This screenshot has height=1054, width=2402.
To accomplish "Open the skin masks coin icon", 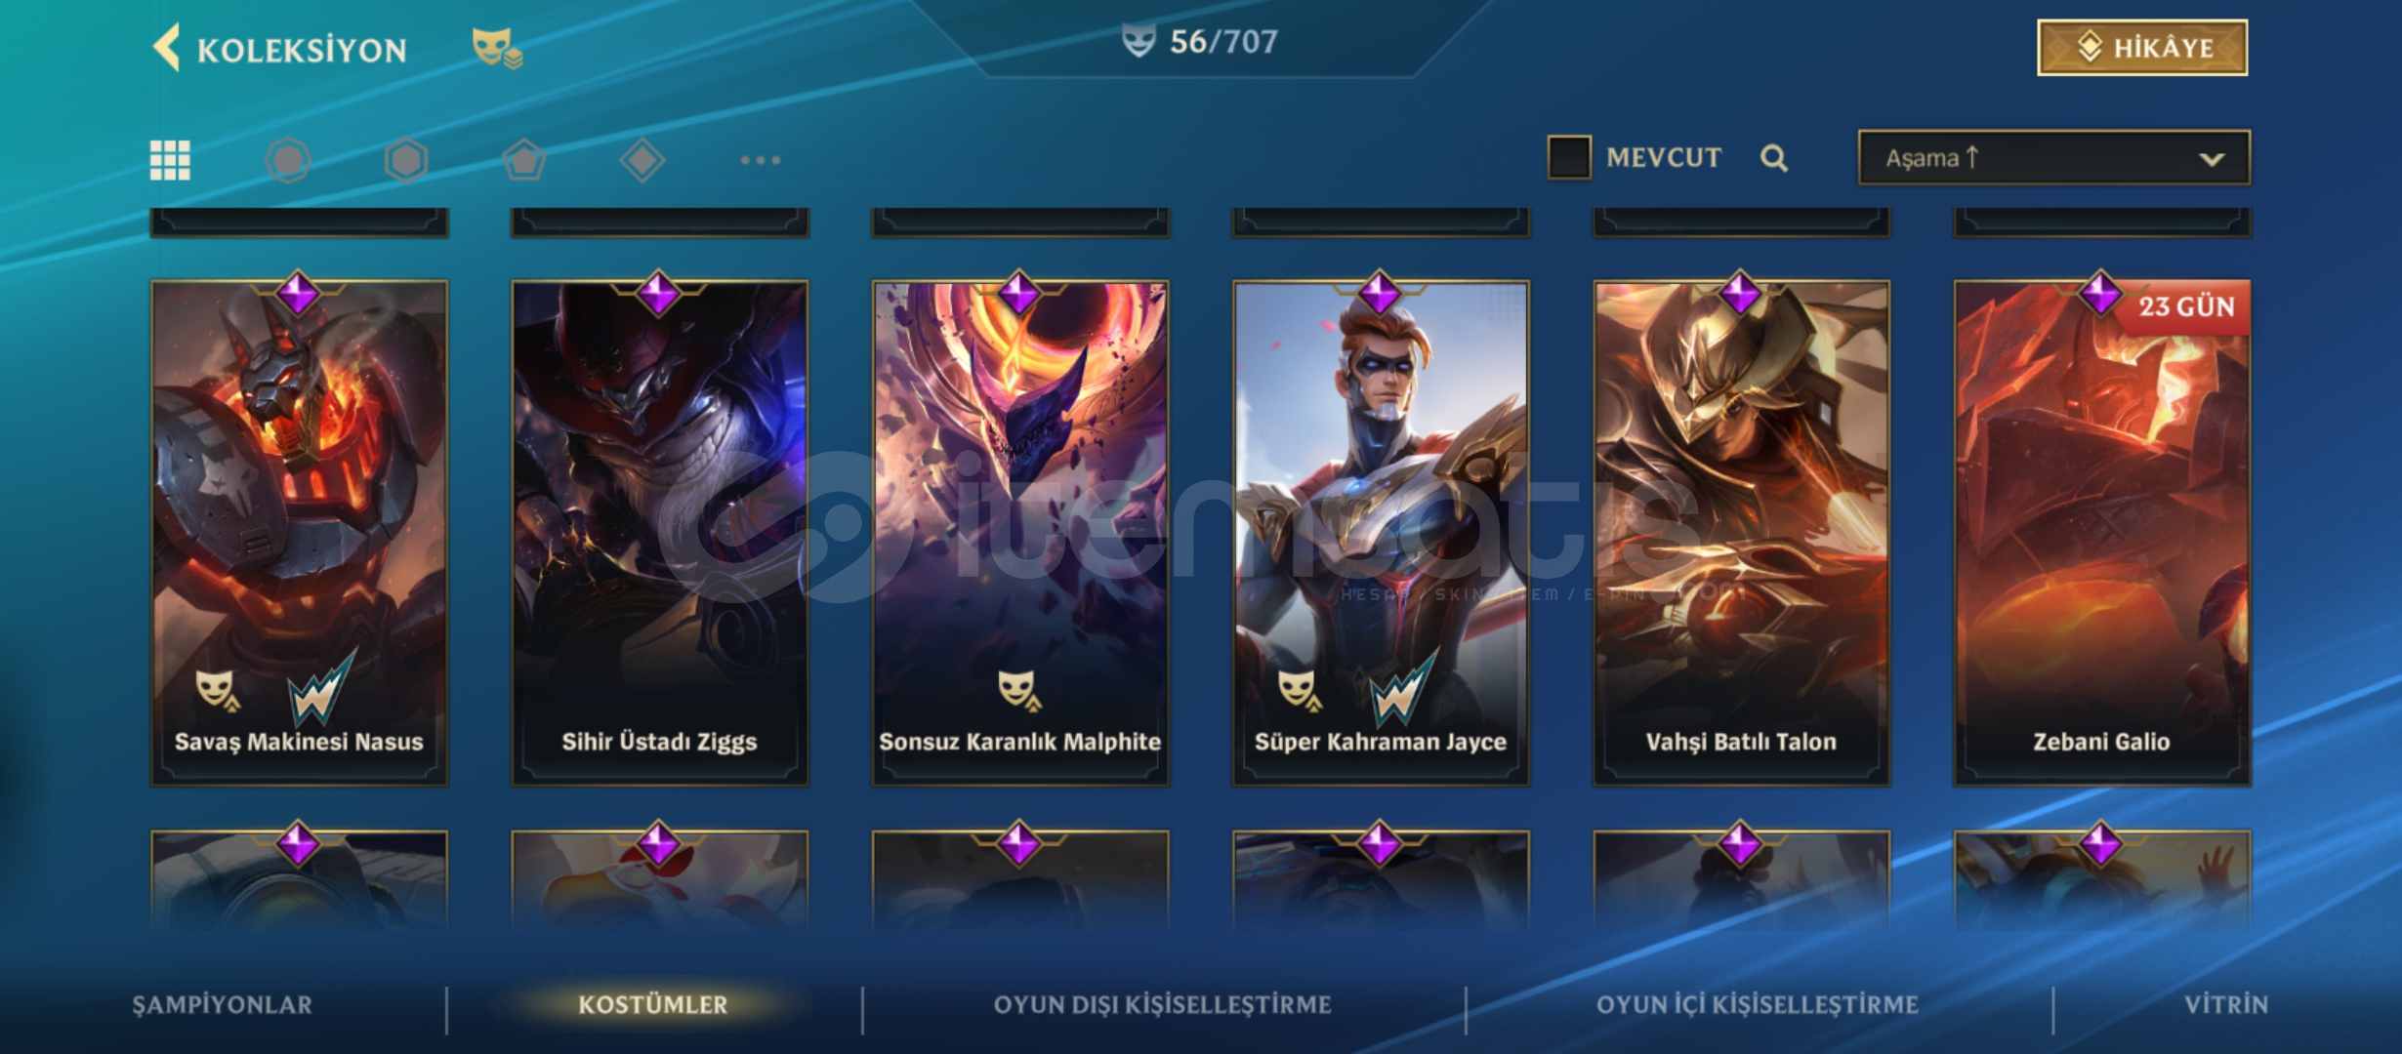I will click(x=497, y=47).
